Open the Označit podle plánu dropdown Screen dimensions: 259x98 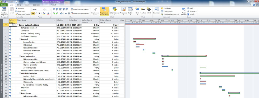[x=80, y=9]
